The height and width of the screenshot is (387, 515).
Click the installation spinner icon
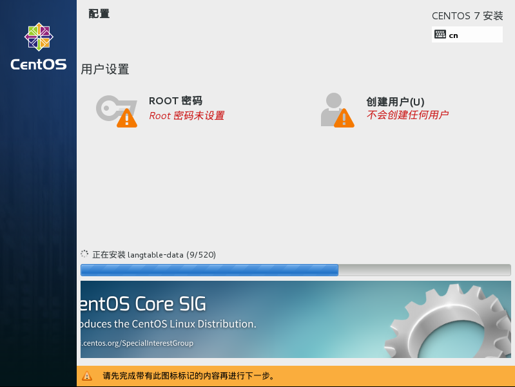[x=84, y=254]
